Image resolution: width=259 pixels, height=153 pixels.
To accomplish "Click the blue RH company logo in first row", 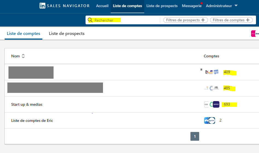I will coord(216,72).
